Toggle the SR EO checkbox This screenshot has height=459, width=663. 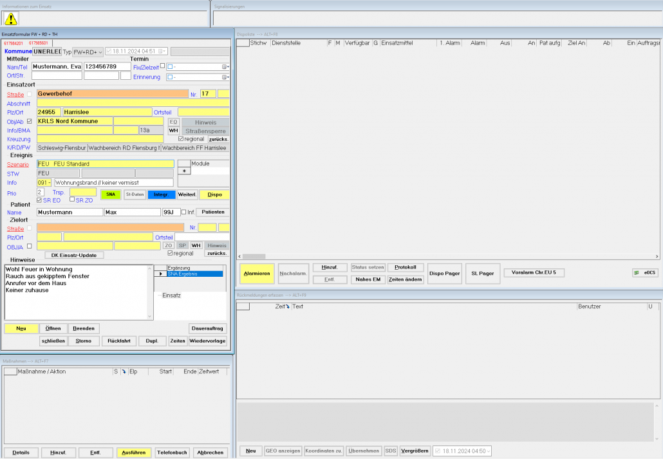click(x=40, y=201)
